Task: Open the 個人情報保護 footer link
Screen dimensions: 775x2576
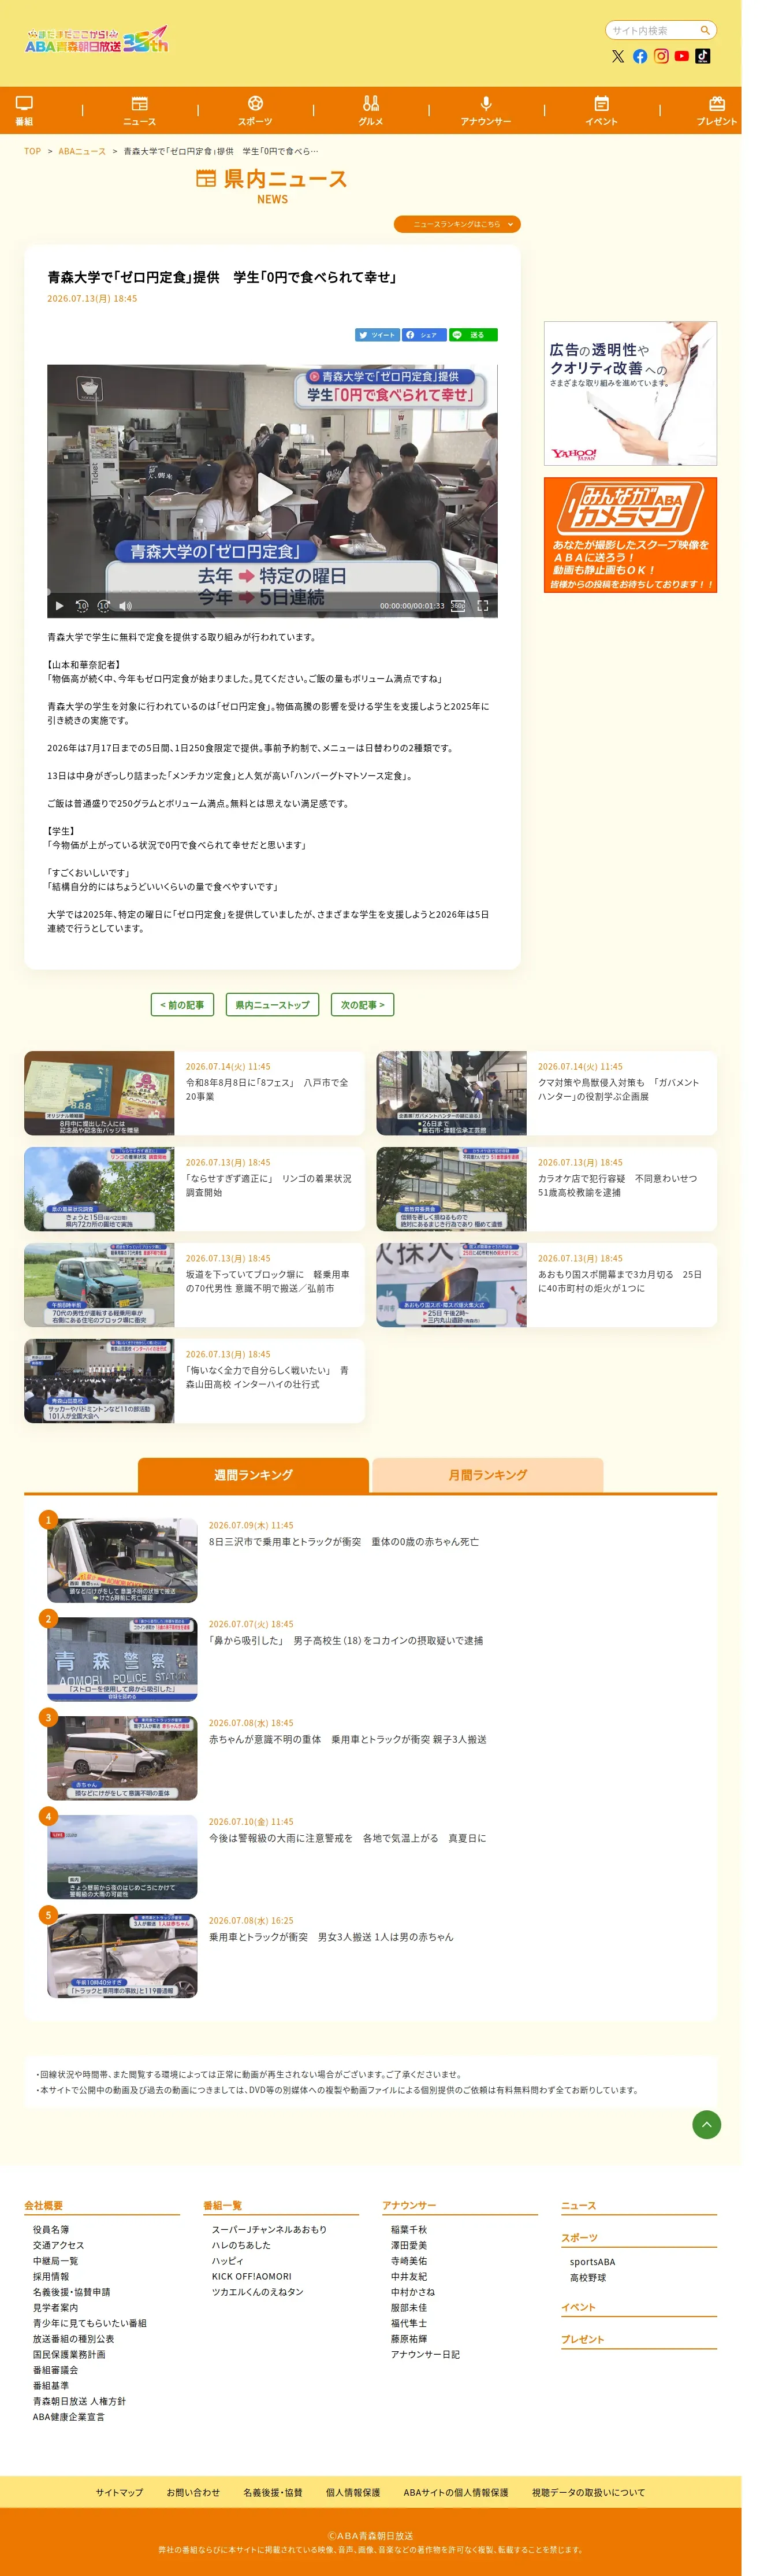Action: pyautogui.click(x=353, y=2493)
